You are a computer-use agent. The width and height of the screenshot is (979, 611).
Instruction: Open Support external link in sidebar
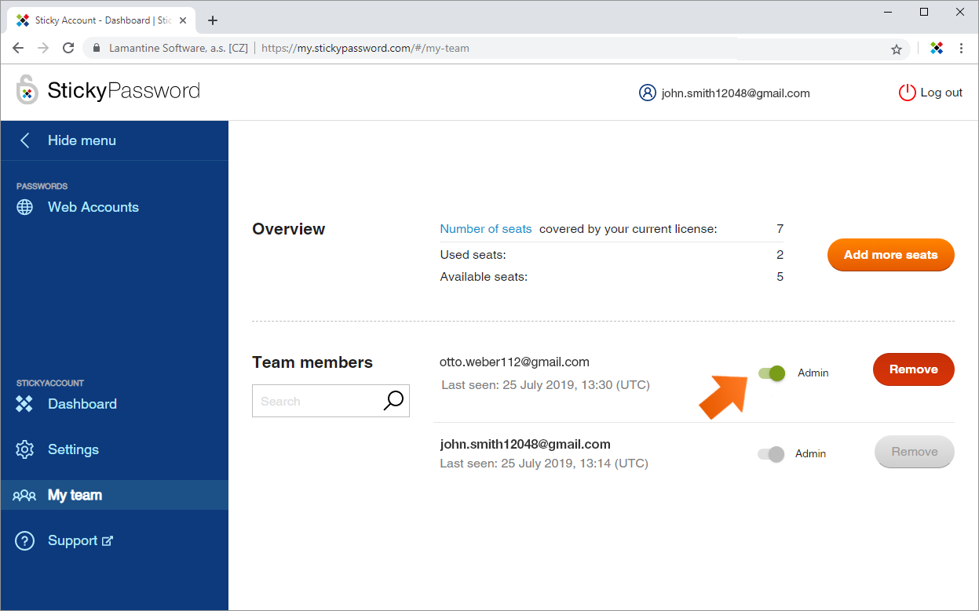pyautogui.click(x=80, y=540)
